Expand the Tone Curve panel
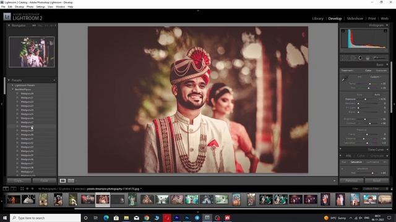 387,149
